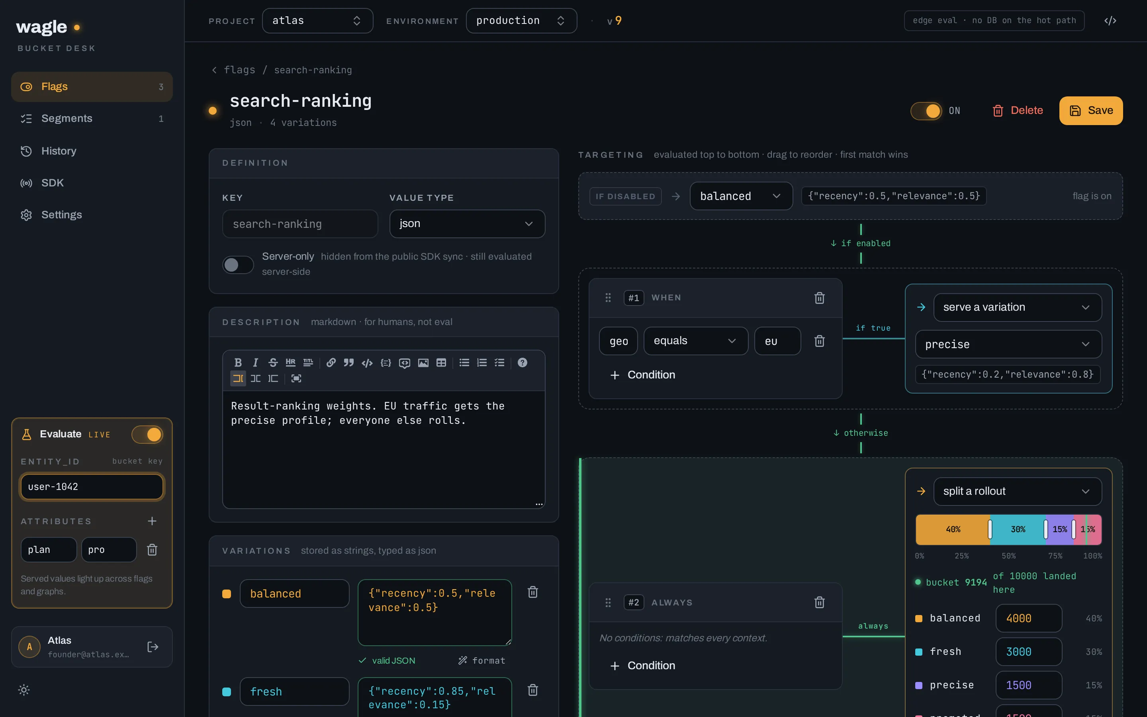Viewport: 1147px width, 717px height.
Task: Apply bold in description editor
Action: point(238,363)
